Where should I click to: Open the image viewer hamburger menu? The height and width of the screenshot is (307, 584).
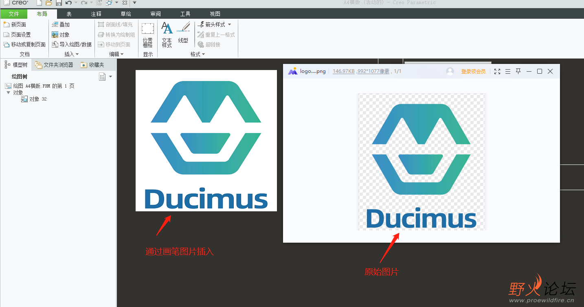click(x=508, y=71)
